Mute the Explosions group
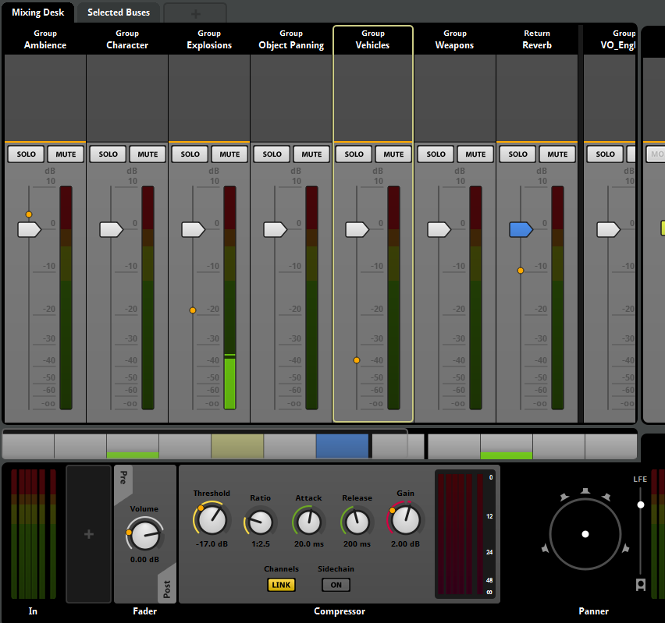Viewport: 665px width, 623px height. click(229, 154)
